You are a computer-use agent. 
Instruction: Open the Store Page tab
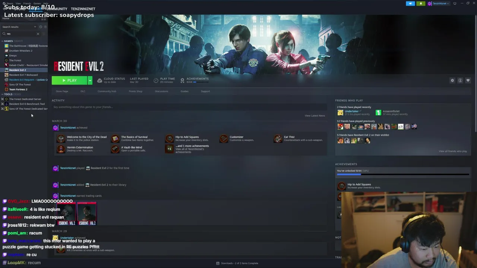pyautogui.click(x=62, y=91)
